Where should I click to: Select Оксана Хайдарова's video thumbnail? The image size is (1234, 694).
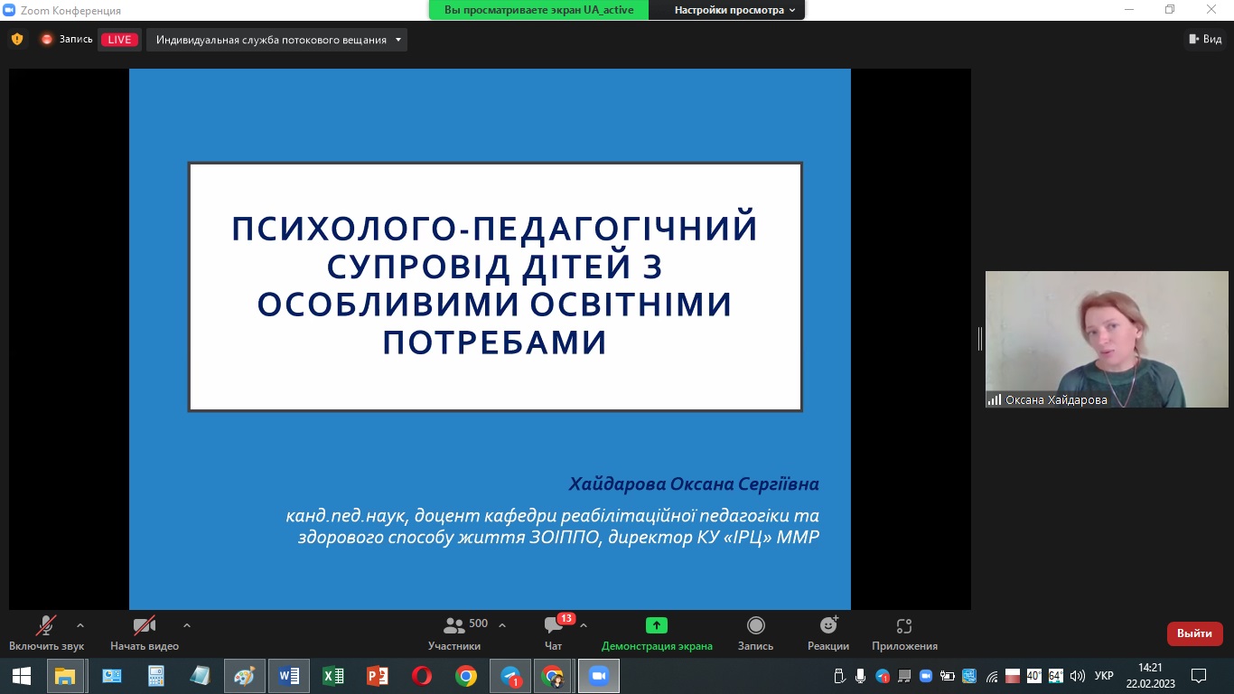point(1106,339)
